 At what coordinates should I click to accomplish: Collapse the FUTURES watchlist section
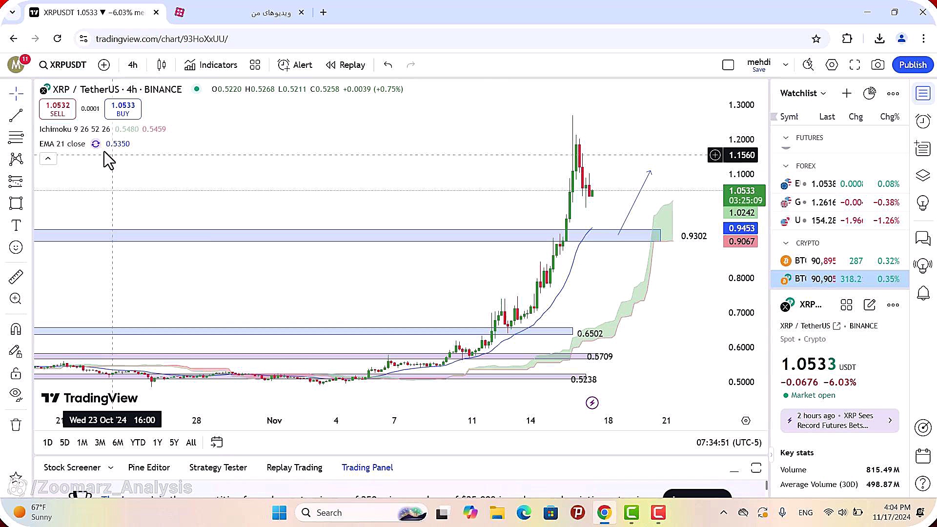[786, 138]
